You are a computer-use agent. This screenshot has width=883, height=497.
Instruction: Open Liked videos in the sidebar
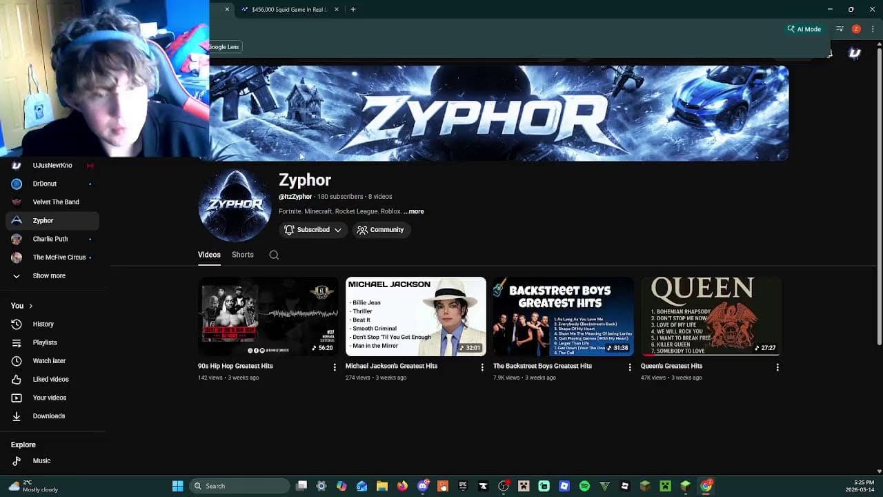pyautogui.click(x=52, y=379)
